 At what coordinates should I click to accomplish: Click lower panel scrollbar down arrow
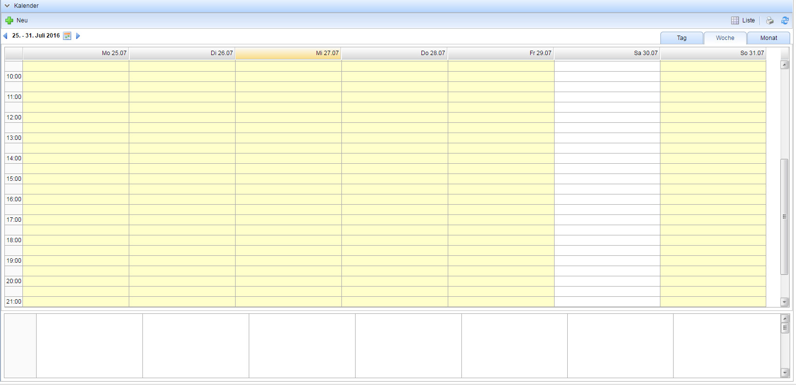point(785,373)
